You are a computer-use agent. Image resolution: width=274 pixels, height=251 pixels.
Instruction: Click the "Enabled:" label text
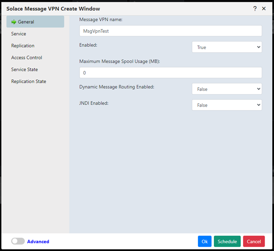[x=88, y=45]
